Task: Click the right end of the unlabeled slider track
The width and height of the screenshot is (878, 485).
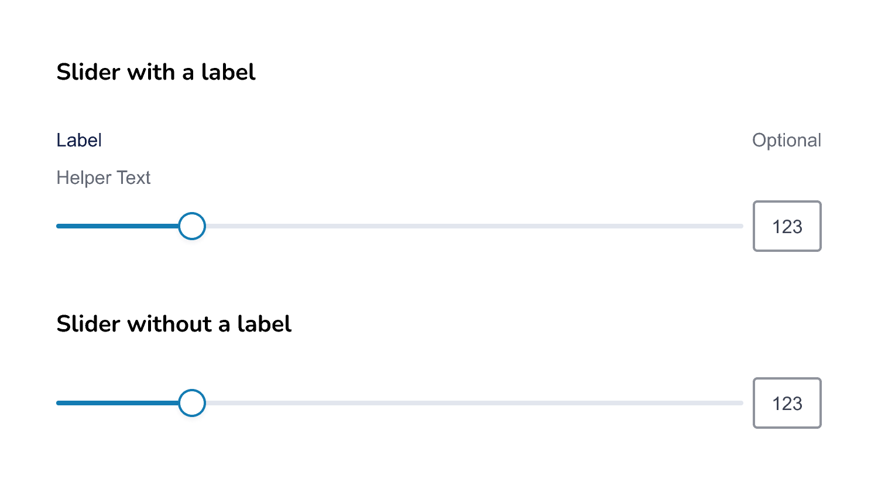Action: click(740, 403)
